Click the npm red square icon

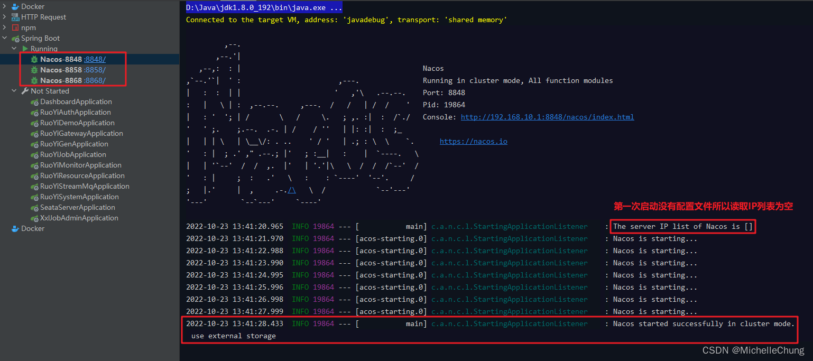(x=15, y=27)
